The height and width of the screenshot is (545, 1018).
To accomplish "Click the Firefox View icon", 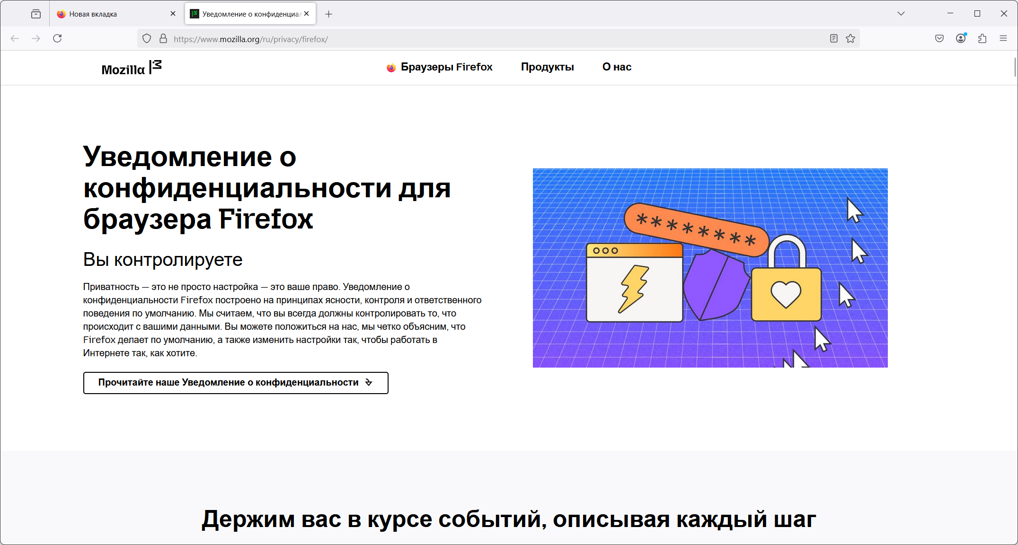I will point(36,14).
